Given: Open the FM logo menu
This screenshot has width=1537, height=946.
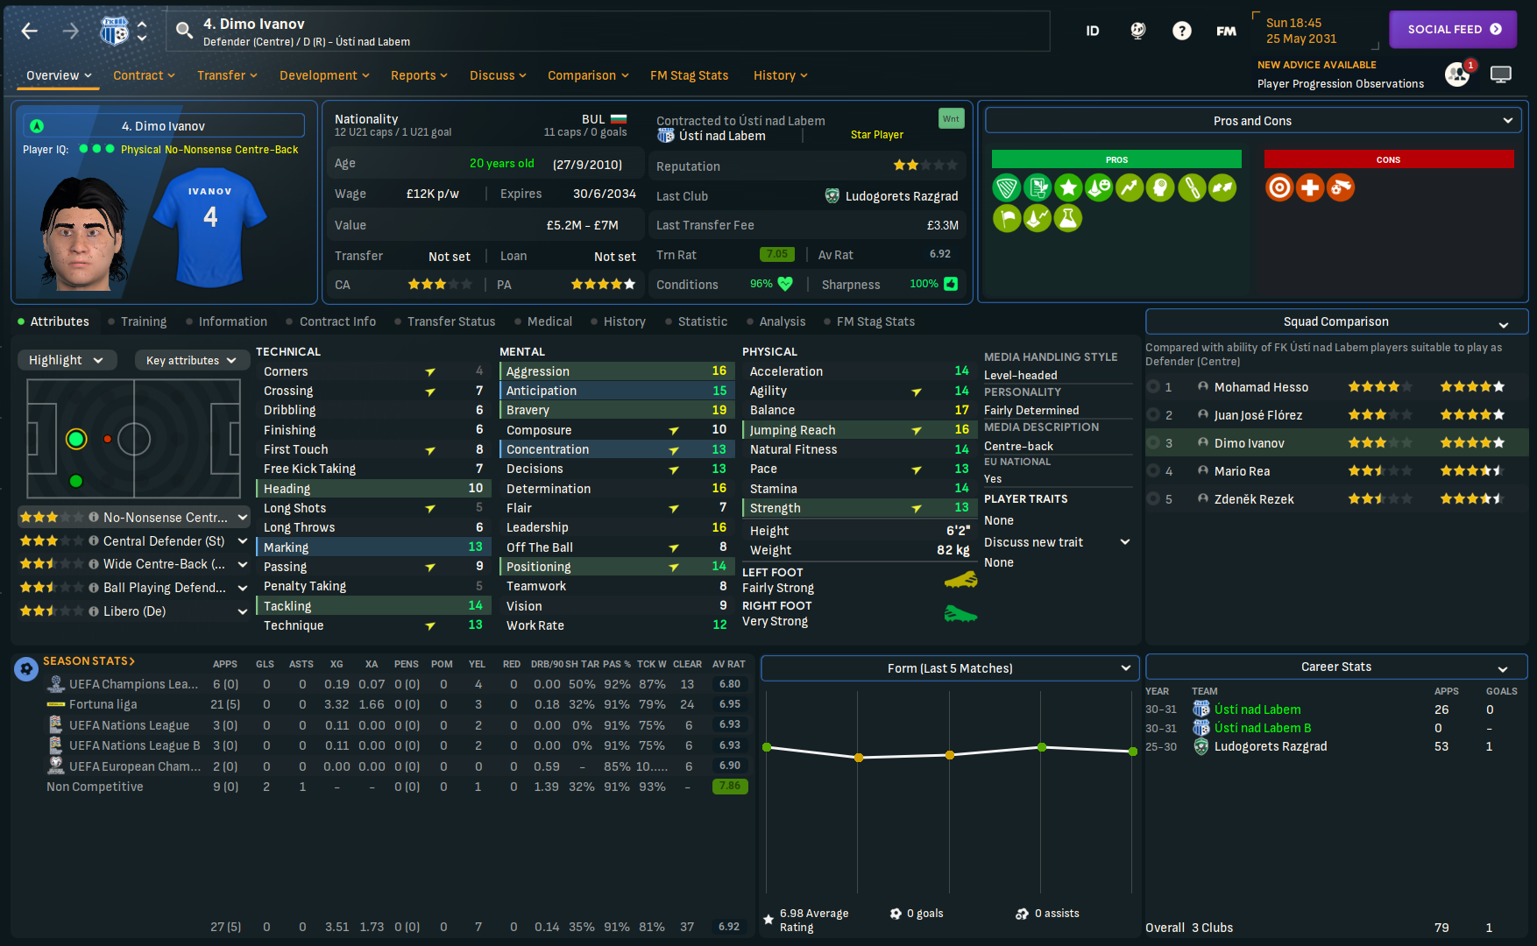Looking at the screenshot, I should [x=1226, y=31].
